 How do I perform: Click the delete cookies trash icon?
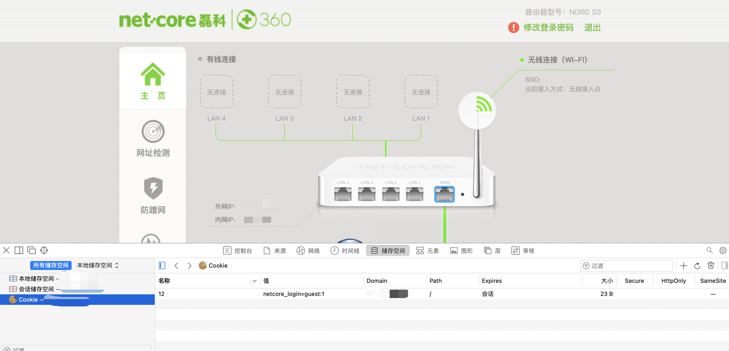tap(711, 265)
